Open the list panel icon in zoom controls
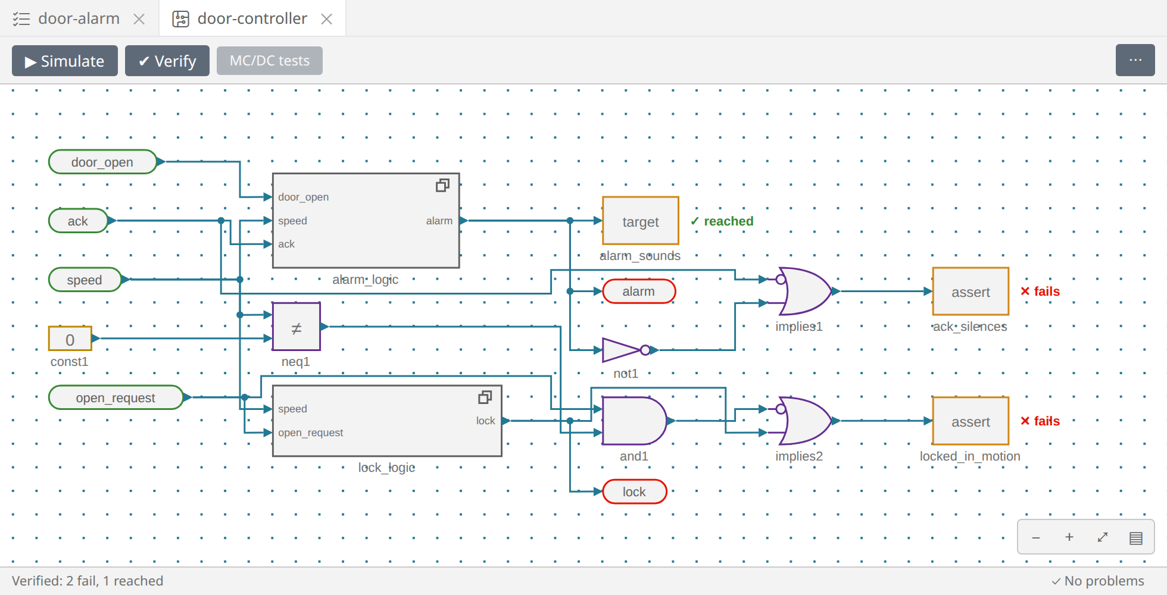The height and width of the screenshot is (595, 1167). click(1136, 538)
